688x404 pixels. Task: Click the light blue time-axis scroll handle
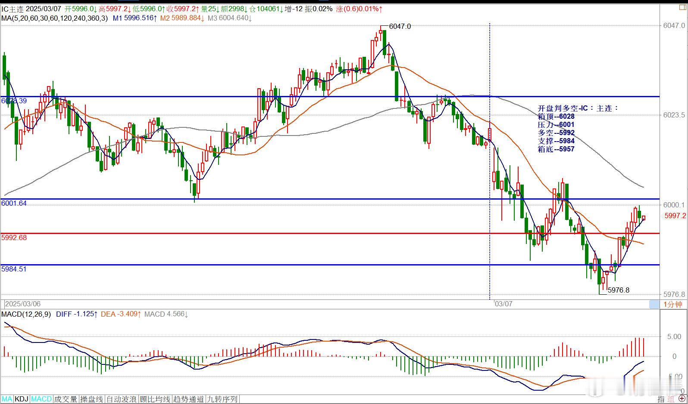click(x=654, y=304)
